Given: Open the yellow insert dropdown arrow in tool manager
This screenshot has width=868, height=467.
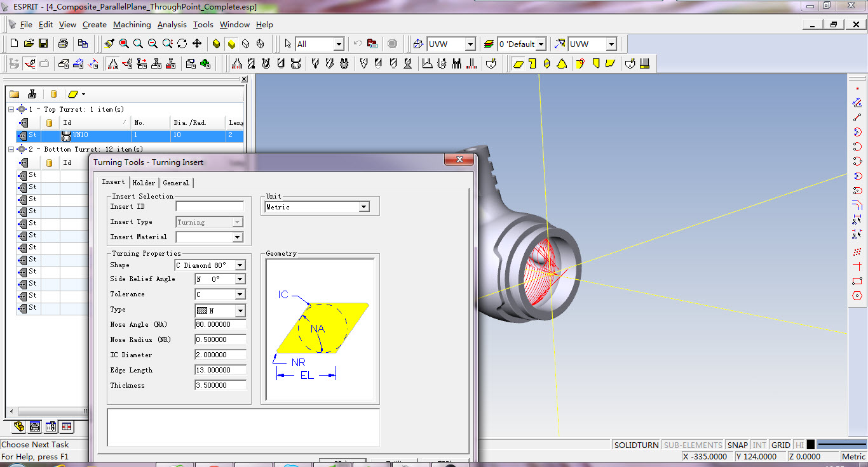Looking at the screenshot, I should click(83, 95).
